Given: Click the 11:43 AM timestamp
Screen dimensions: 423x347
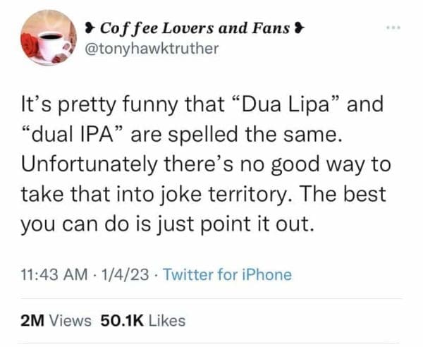Looking at the screenshot, I should pyautogui.click(x=52, y=274).
